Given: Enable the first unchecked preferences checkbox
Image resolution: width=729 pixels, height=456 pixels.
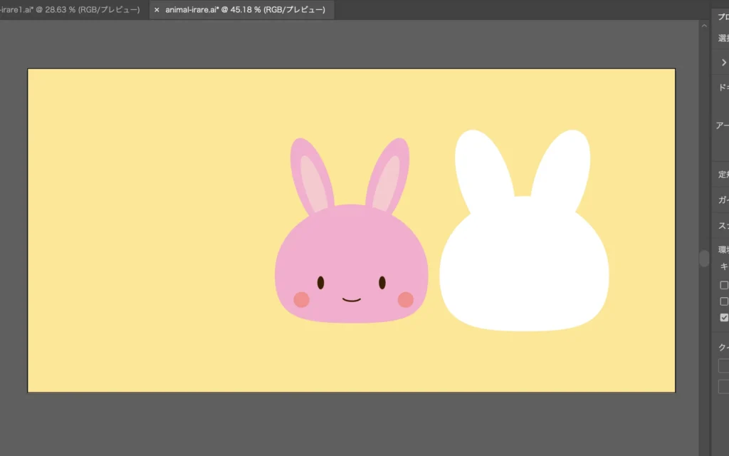Looking at the screenshot, I should point(724,285).
